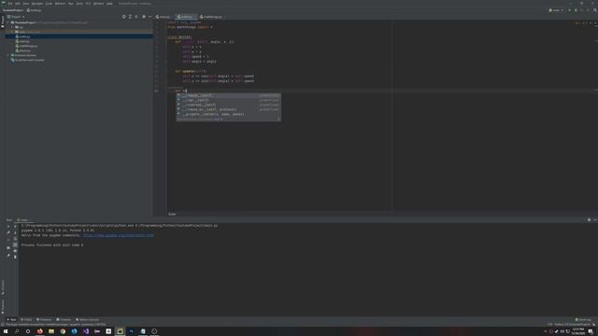This screenshot has width=598, height=336.
Task: Switch to the PathFinding.py editor tab
Action: coord(211,17)
